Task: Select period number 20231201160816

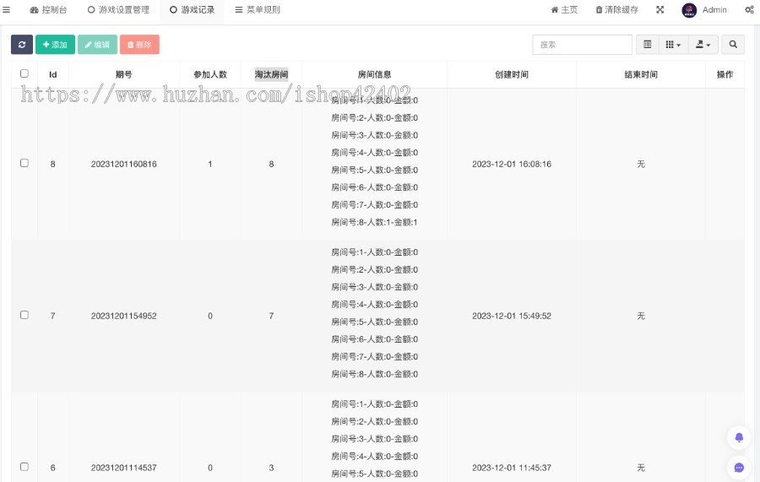Action: 123,165
